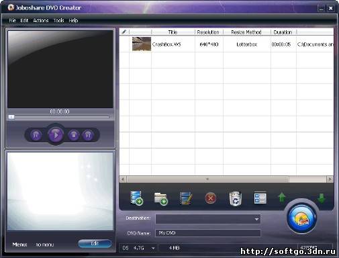Play the preview video
Image resolution: width=339 pixels, height=258 pixels.
pos(56,135)
